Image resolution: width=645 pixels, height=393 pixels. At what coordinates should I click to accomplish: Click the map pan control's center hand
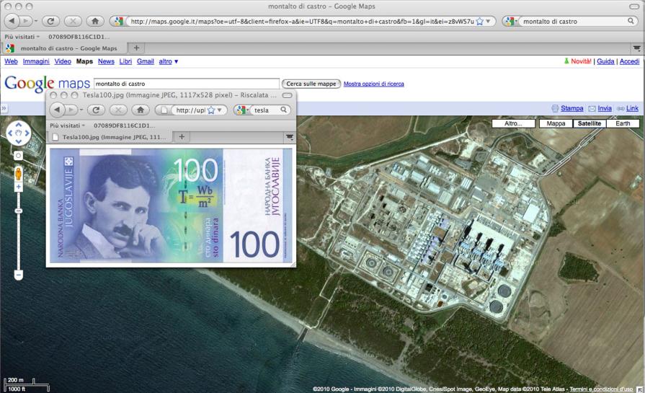(x=19, y=133)
